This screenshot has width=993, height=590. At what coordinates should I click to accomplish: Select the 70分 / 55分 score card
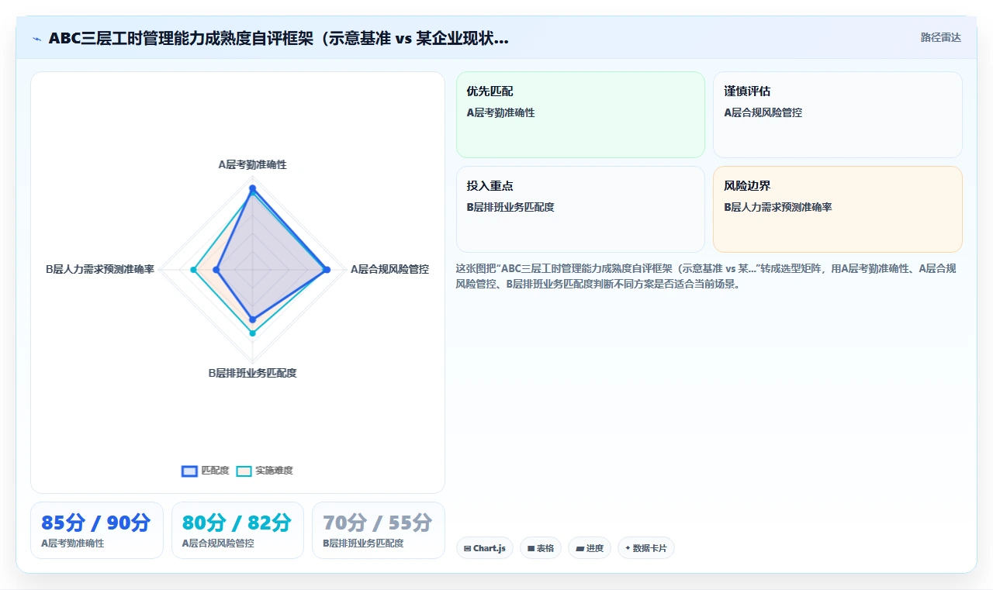pos(379,530)
